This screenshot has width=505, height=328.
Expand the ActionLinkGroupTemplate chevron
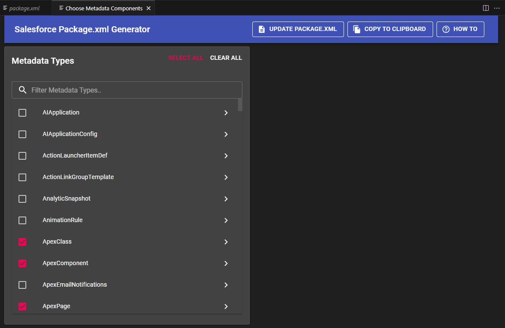click(226, 177)
